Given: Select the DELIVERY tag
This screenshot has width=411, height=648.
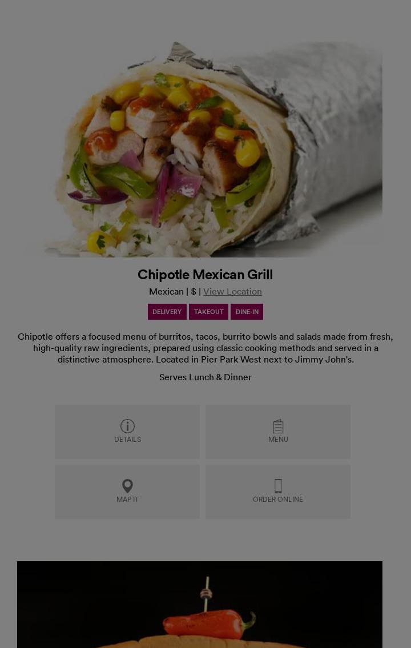Looking at the screenshot, I should [x=167, y=312].
